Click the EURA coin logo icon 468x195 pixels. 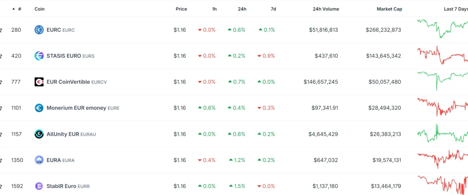point(39,160)
